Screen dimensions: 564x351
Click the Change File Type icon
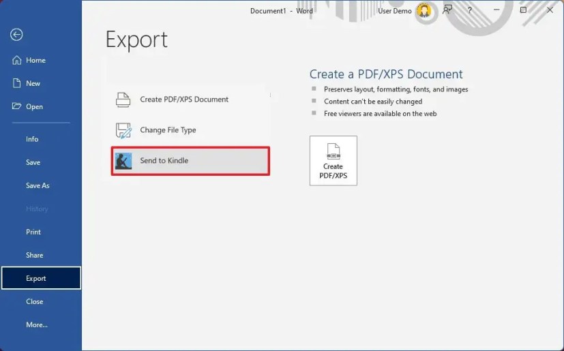(x=123, y=130)
